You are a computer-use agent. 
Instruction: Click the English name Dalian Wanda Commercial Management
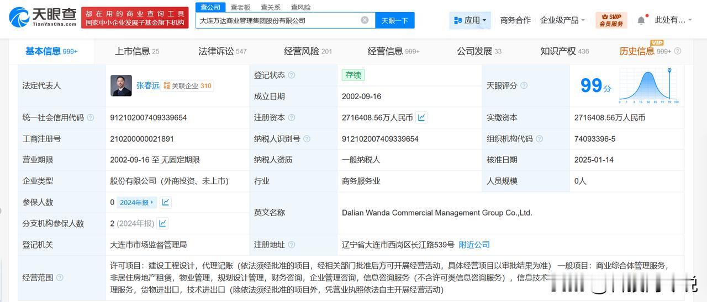point(437,213)
